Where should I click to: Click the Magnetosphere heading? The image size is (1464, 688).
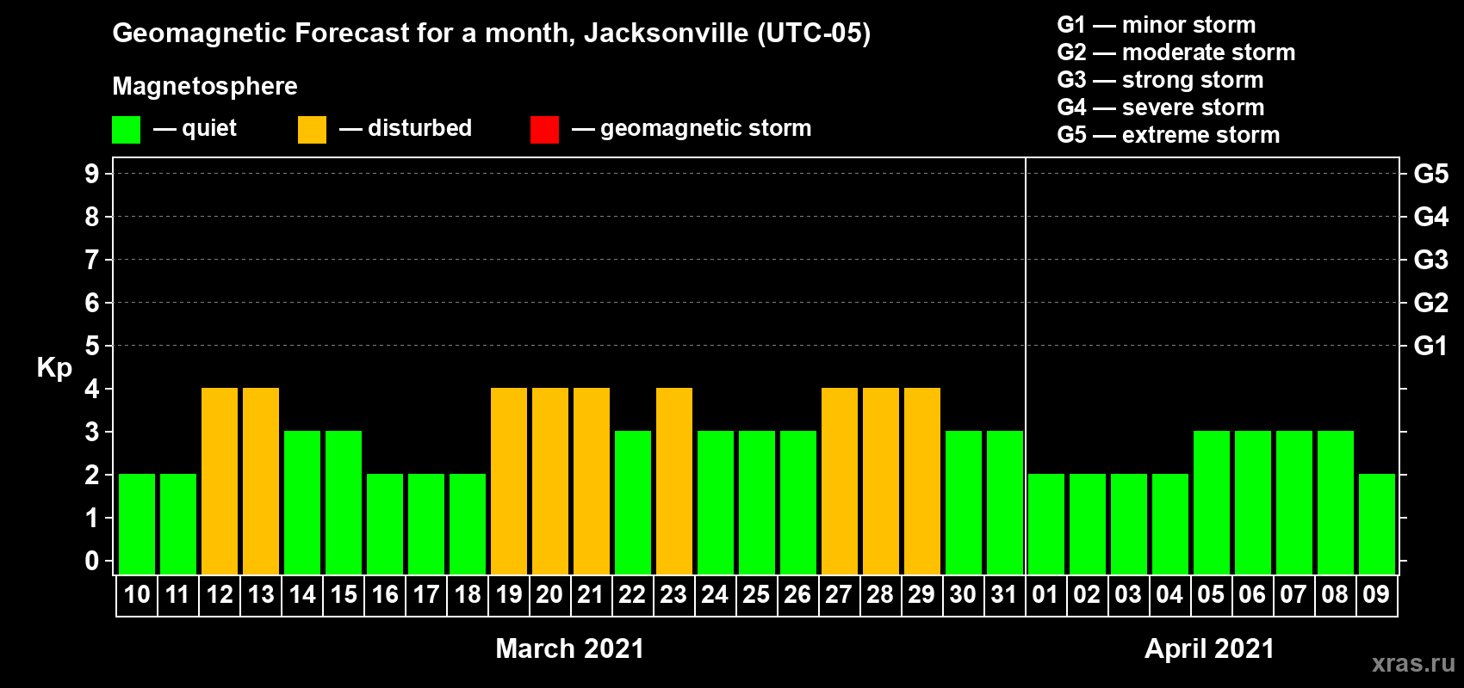coord(205,87)
